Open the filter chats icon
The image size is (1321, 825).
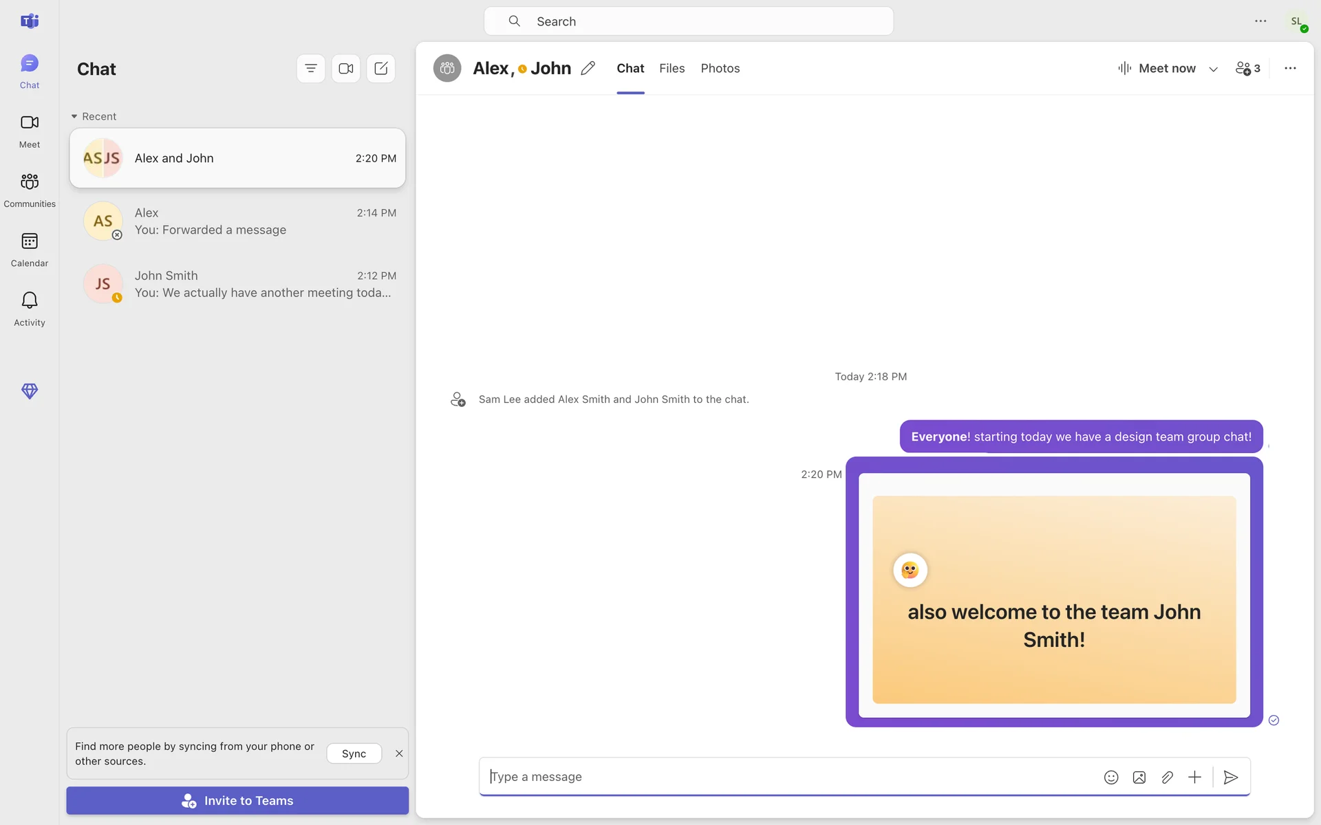click(311, 68)
